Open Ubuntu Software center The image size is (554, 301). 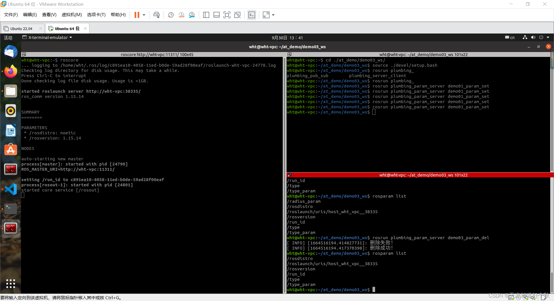pos(11,150)
